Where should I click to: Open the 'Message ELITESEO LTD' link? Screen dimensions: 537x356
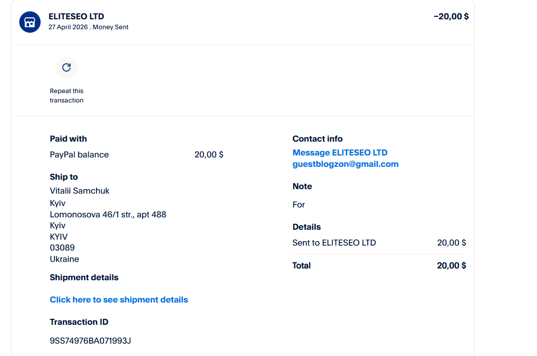click(340, 153)
